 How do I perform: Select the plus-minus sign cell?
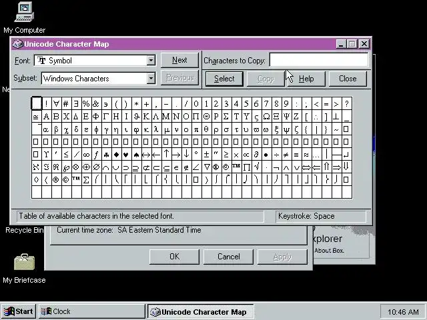click(x=206, y=155)
